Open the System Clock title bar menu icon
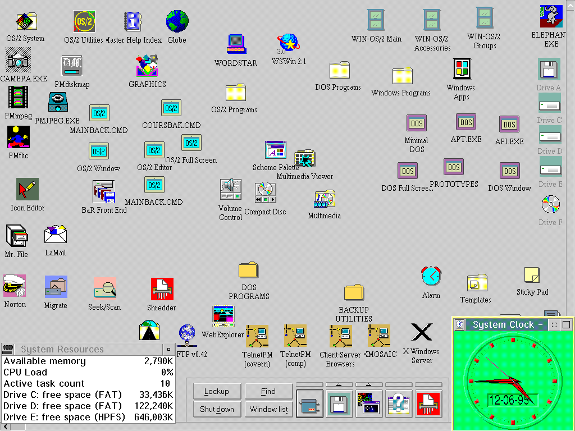Image resolution: width=575 pixels, height=431 pixels. click(x=459, y=324)
